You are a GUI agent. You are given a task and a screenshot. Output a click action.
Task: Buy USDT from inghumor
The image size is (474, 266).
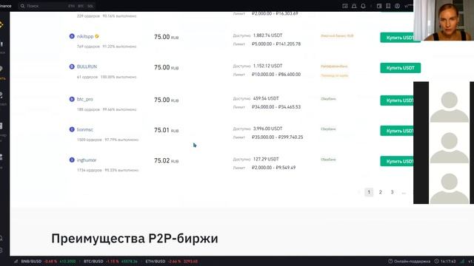(x=397, y=161)
